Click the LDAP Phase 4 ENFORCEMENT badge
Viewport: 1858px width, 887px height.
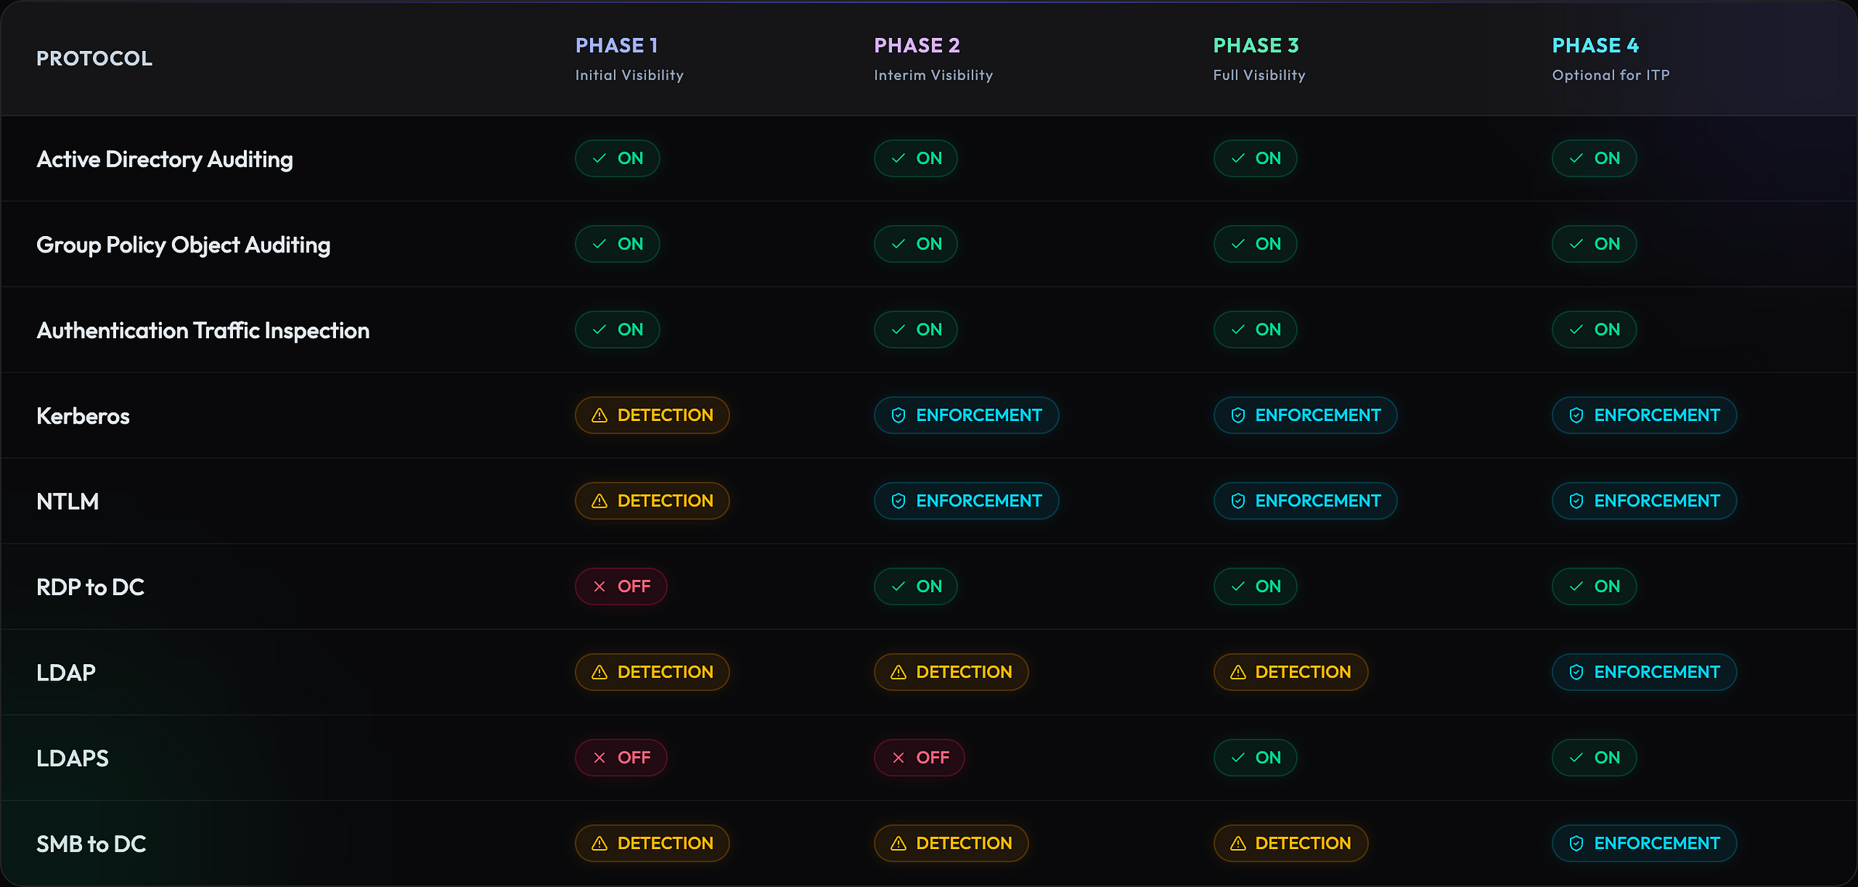[x=1644, y=673]
